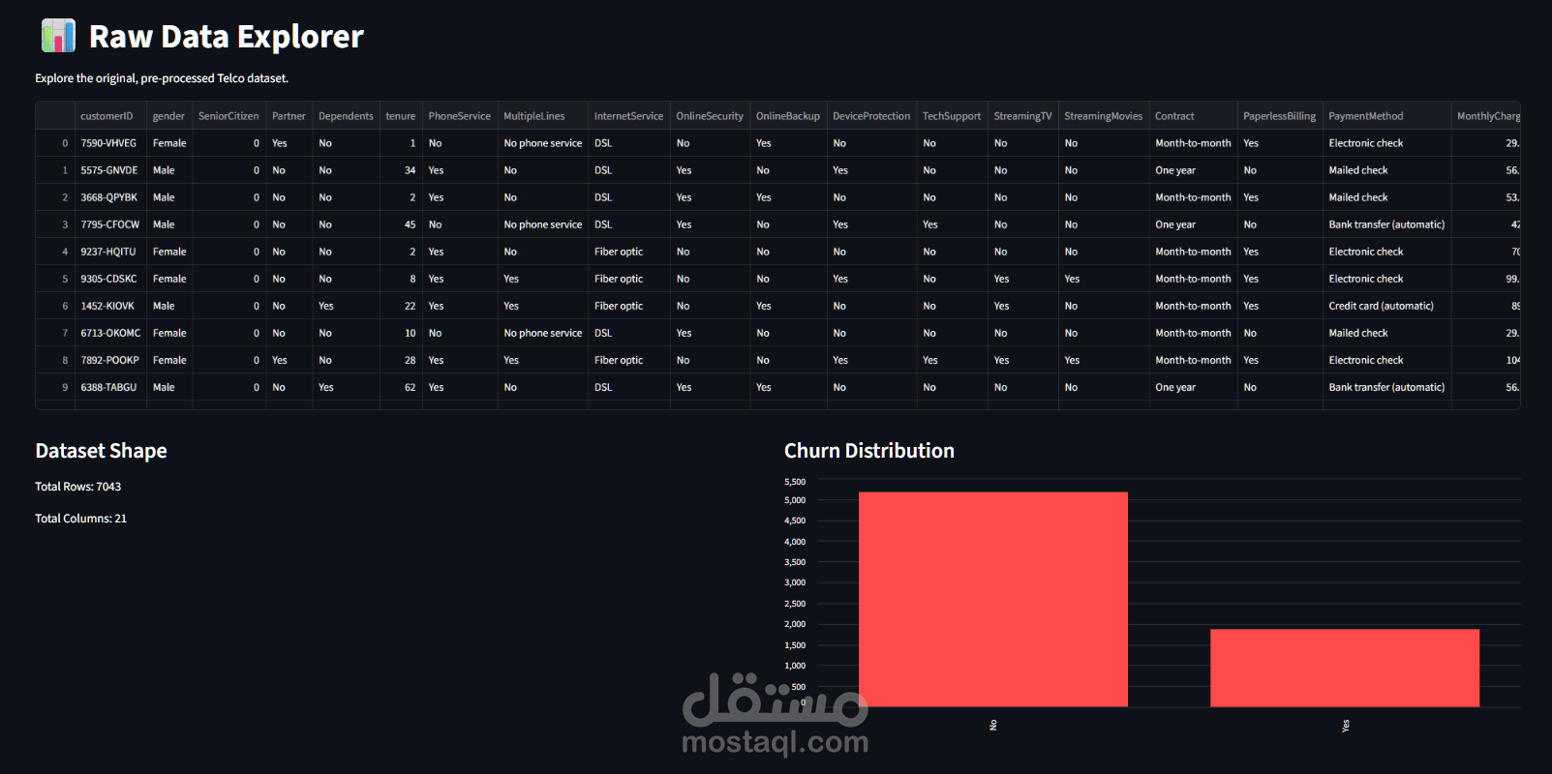Viewport: 1552px width, 774px height.
Task: Click the Total Rows: 7043 text
Action: click(x=78, y=487)
